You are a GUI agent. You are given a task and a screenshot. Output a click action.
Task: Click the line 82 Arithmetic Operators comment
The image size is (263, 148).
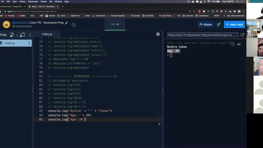68,81
